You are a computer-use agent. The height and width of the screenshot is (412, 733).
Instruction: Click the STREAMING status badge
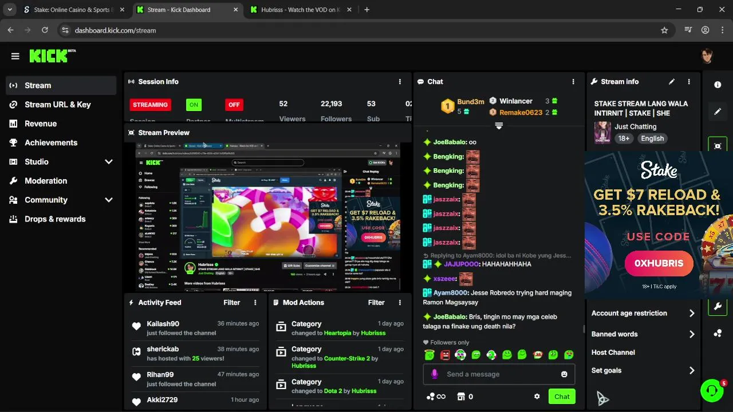(151, 105)
